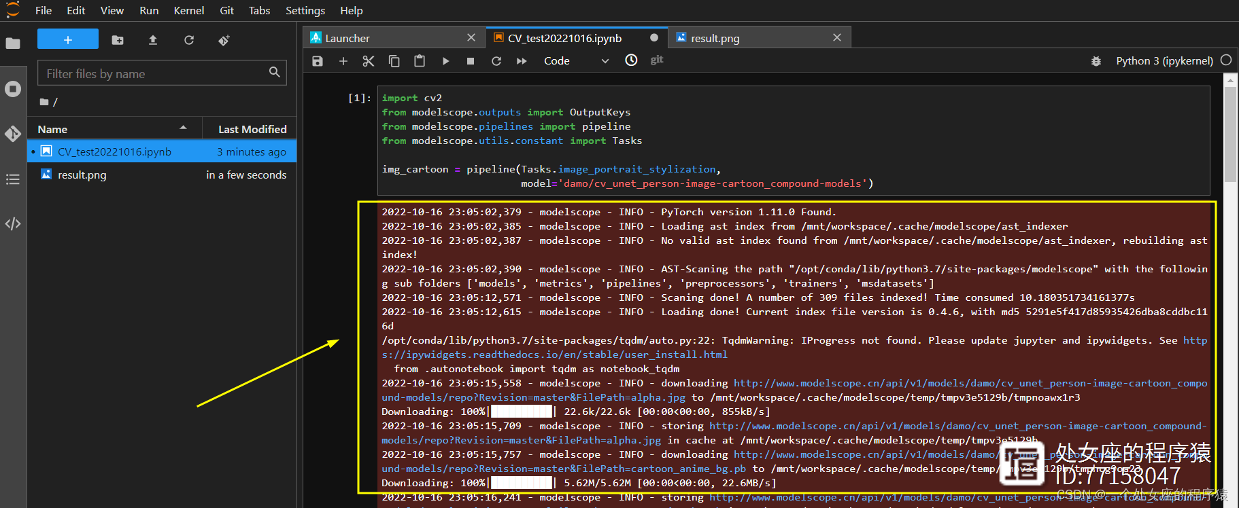Click the blue New Launcher plus button
Screen dimensions: 1239x508
point(68,39)
